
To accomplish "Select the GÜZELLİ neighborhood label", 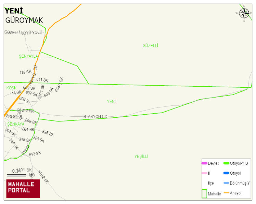I will coord(150,46).
